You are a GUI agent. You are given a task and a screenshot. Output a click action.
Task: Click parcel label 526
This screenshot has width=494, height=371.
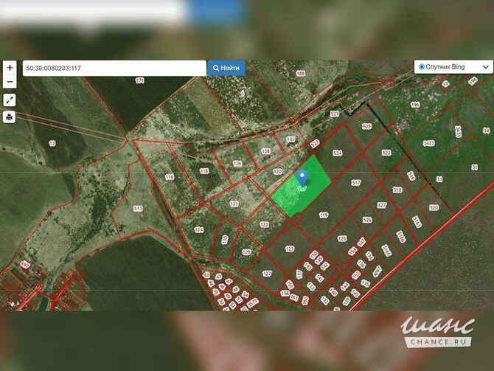click(x=367, y=220)
